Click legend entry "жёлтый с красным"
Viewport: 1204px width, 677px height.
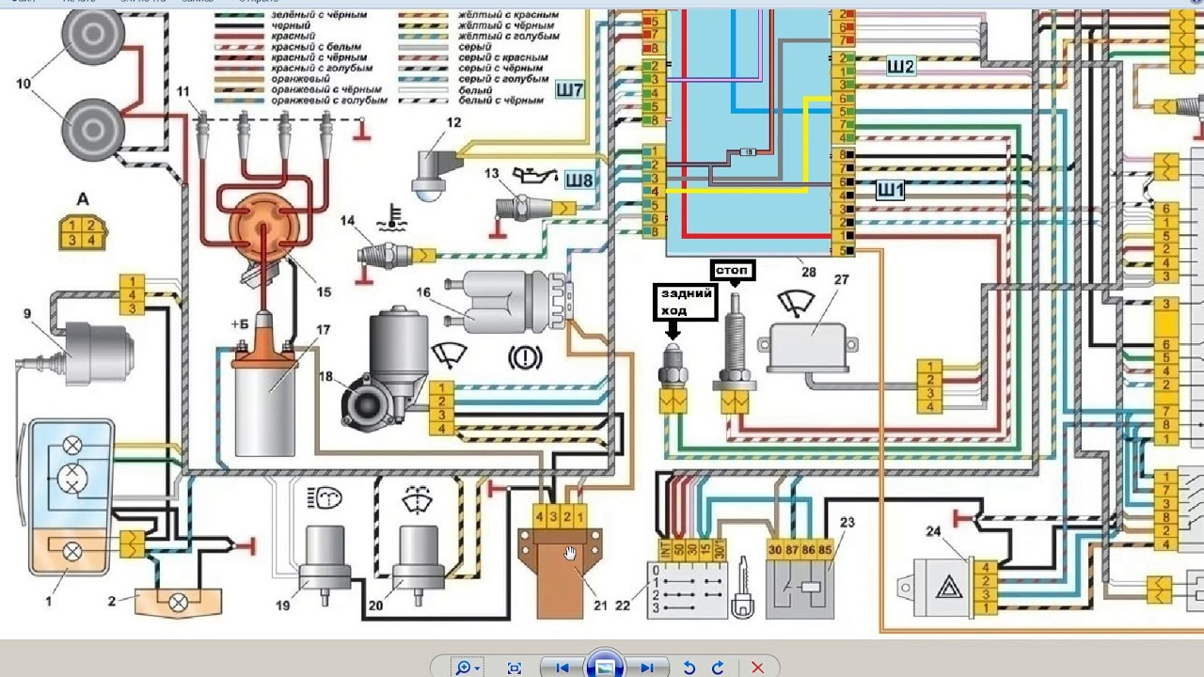coord(507,16)
